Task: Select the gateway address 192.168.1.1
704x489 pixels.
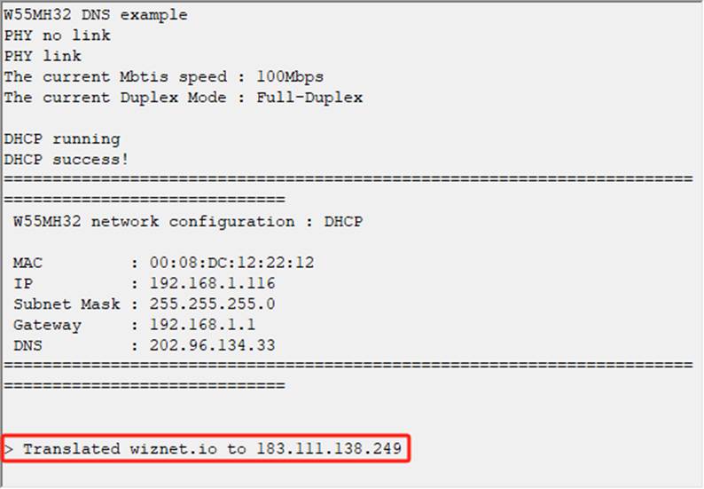Action: tap(202, 325)
